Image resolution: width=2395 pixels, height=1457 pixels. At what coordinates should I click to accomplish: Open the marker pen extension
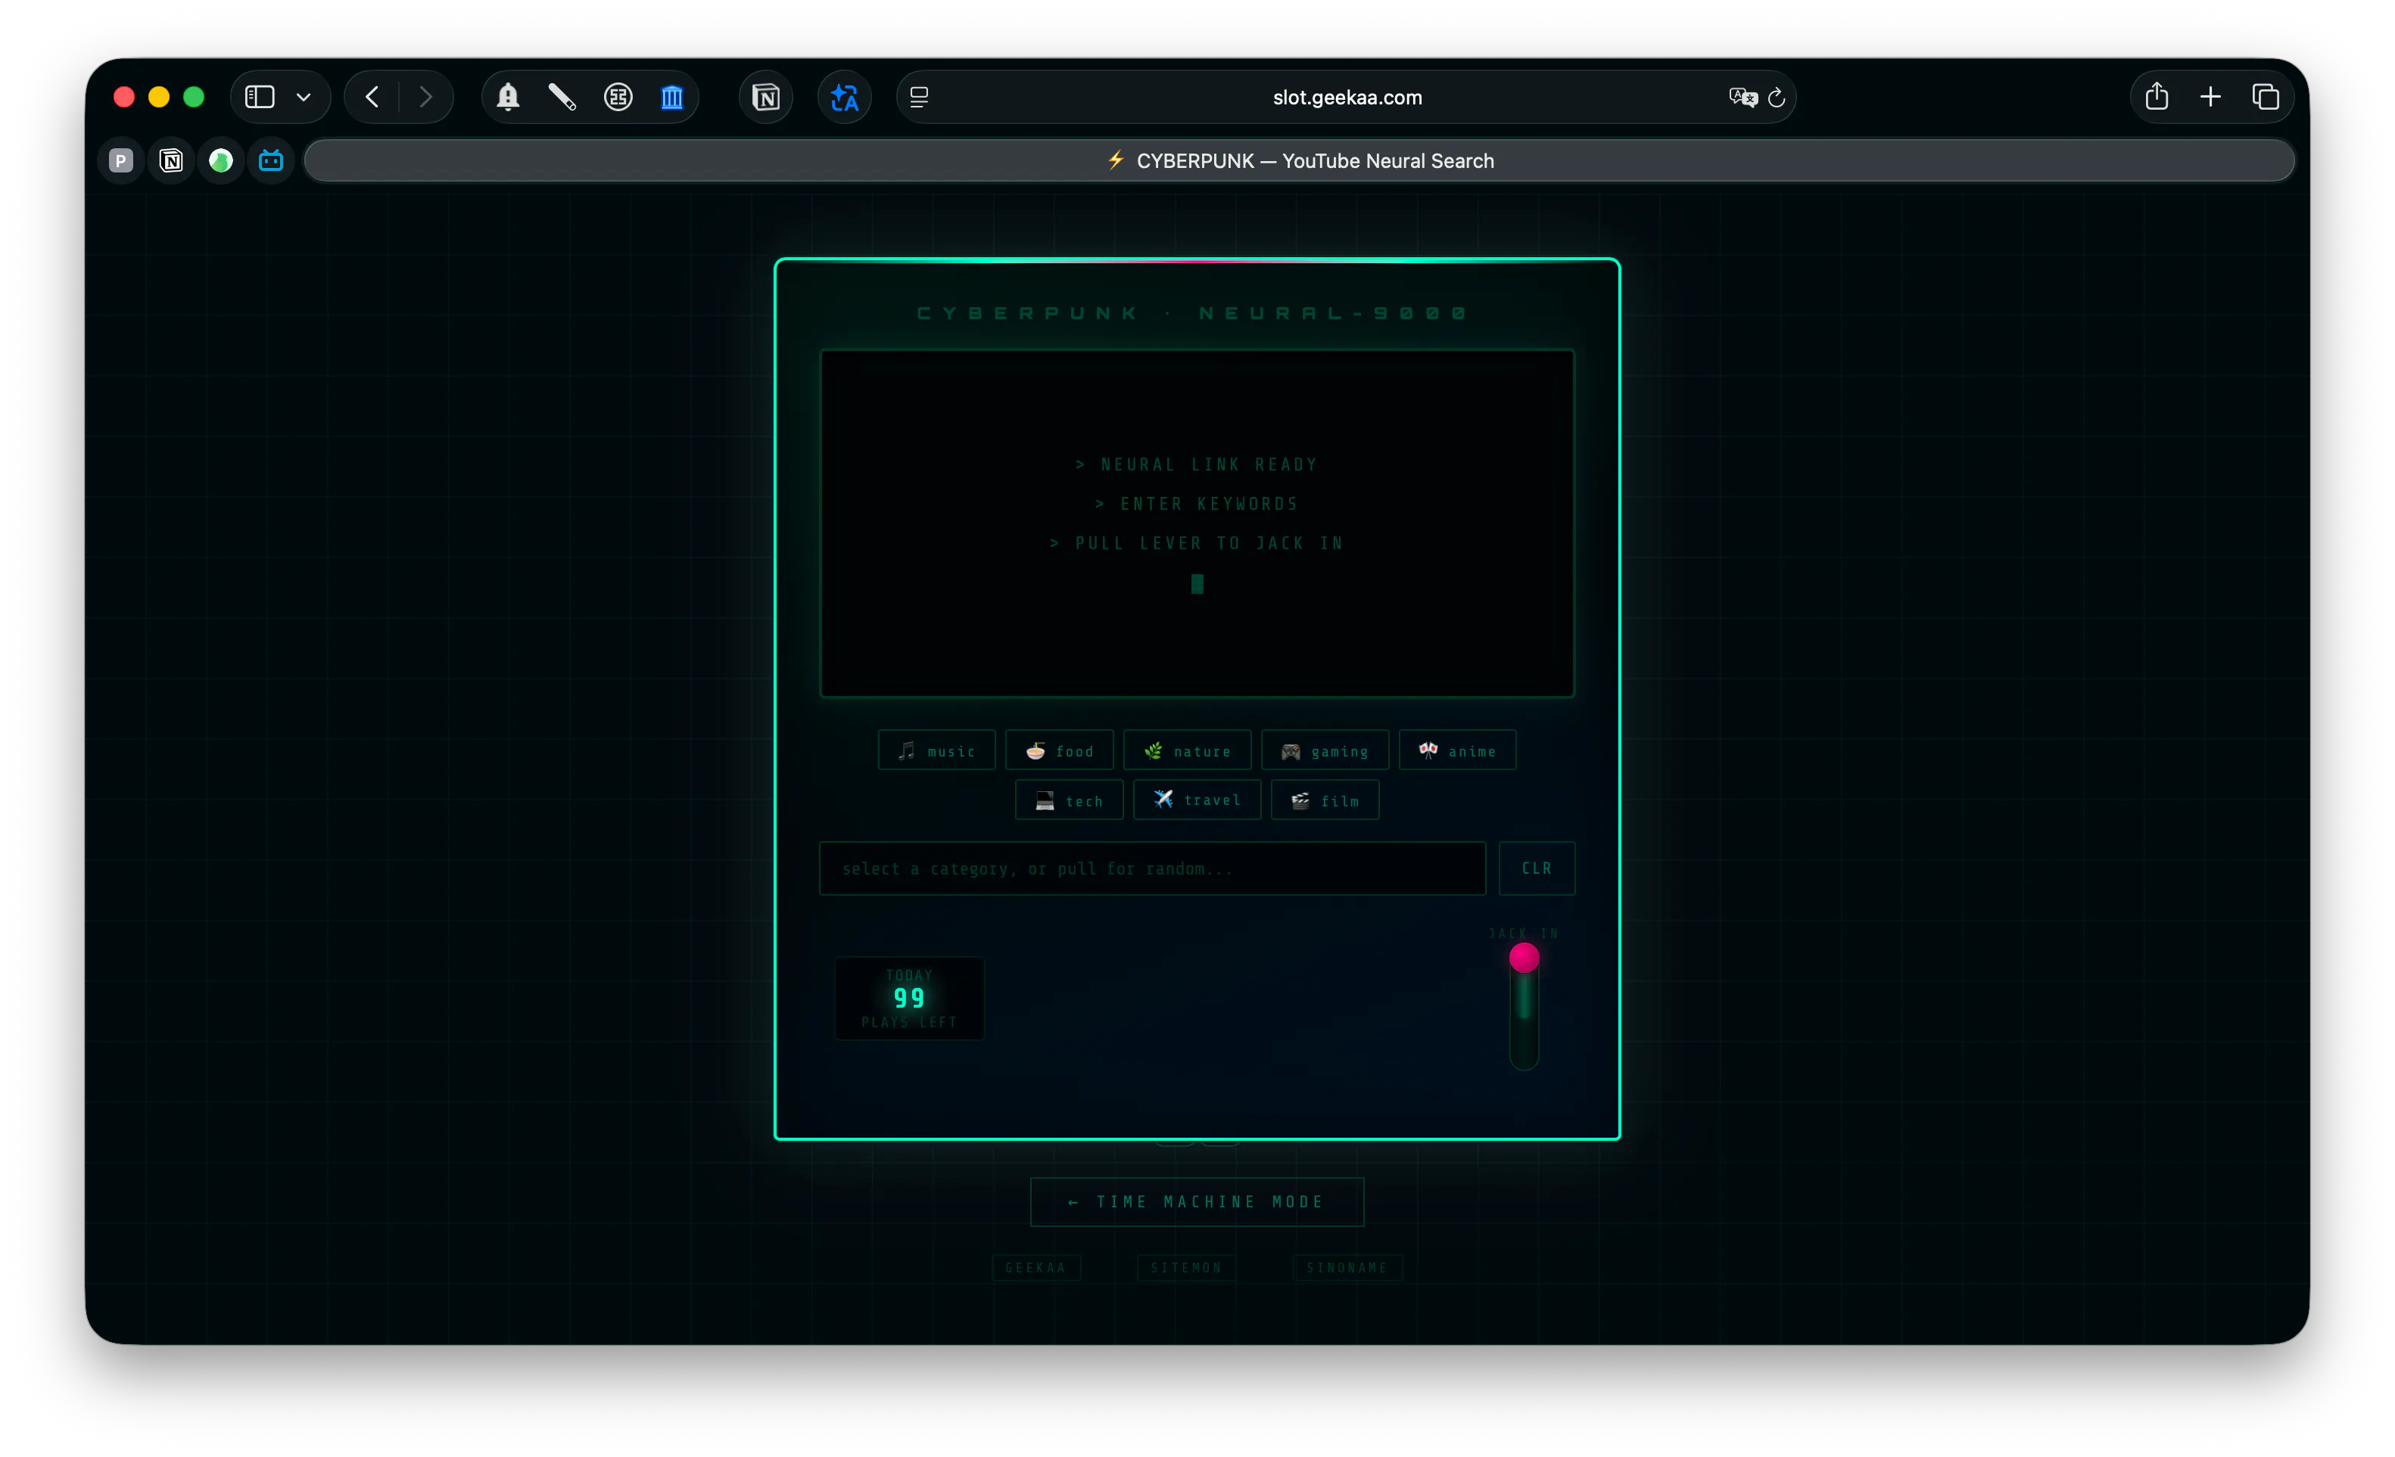point(562,97)
